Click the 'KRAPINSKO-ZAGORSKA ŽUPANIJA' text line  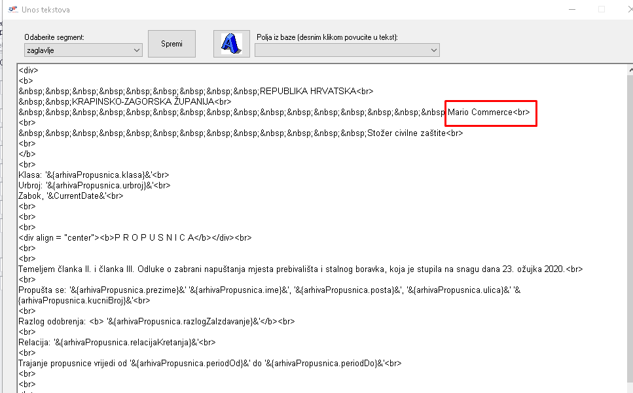151,102
